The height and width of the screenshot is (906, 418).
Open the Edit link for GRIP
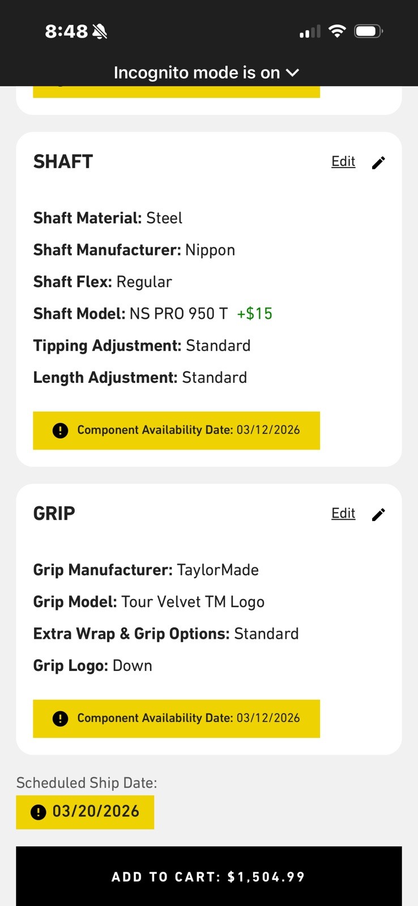pos(343,513)
